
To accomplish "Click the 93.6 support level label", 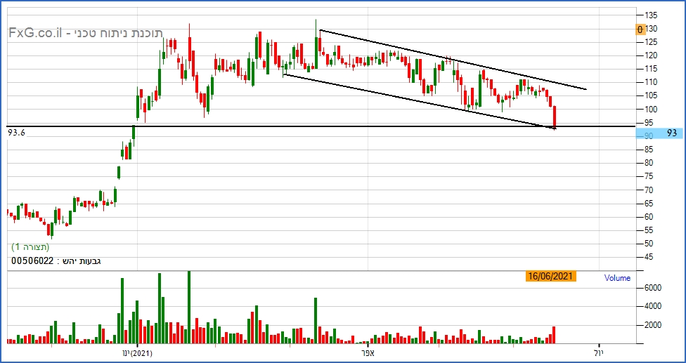I will click(17, 133).
